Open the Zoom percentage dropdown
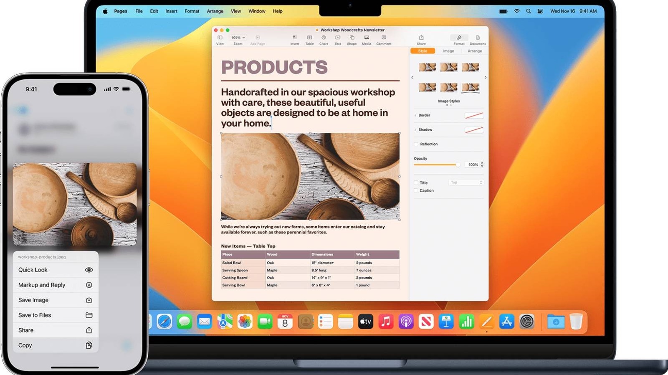Viewport: 668px width, 375px height. click(238, 38)
